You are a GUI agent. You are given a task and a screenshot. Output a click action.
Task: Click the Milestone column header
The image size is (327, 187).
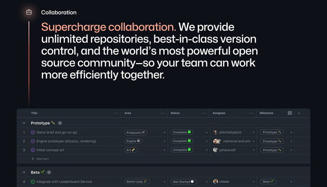coord(266,113)
